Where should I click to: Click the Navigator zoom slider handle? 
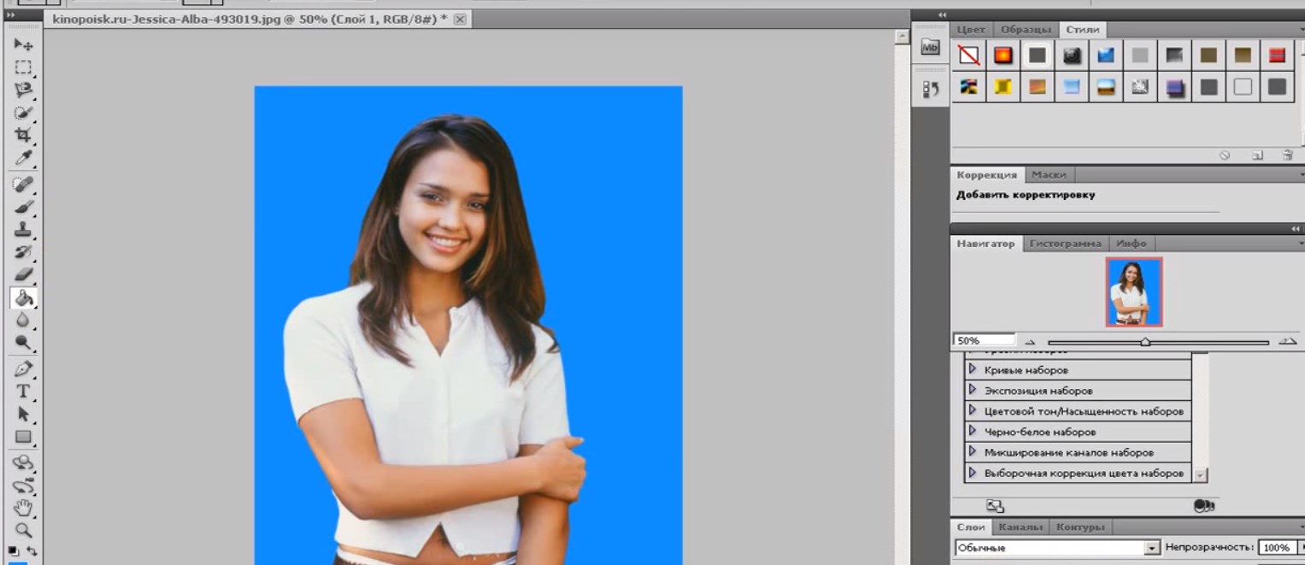point(1145,342)
